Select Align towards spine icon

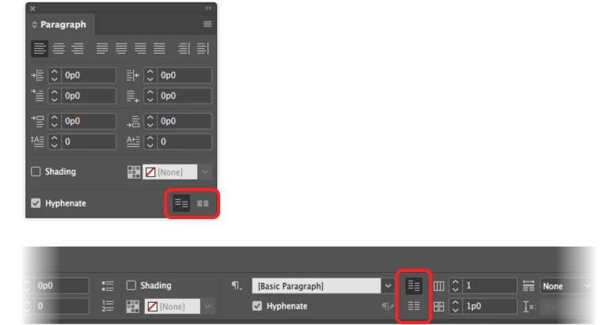[184, 49]
